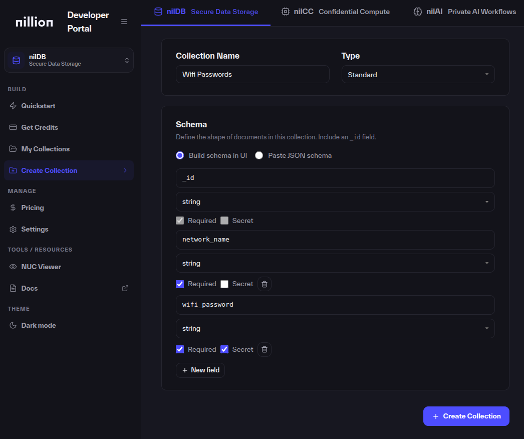This screenshot has height=439, width=524.
Task: Uncheck Required on the wifi_password field
Action: tap(180, 349)
